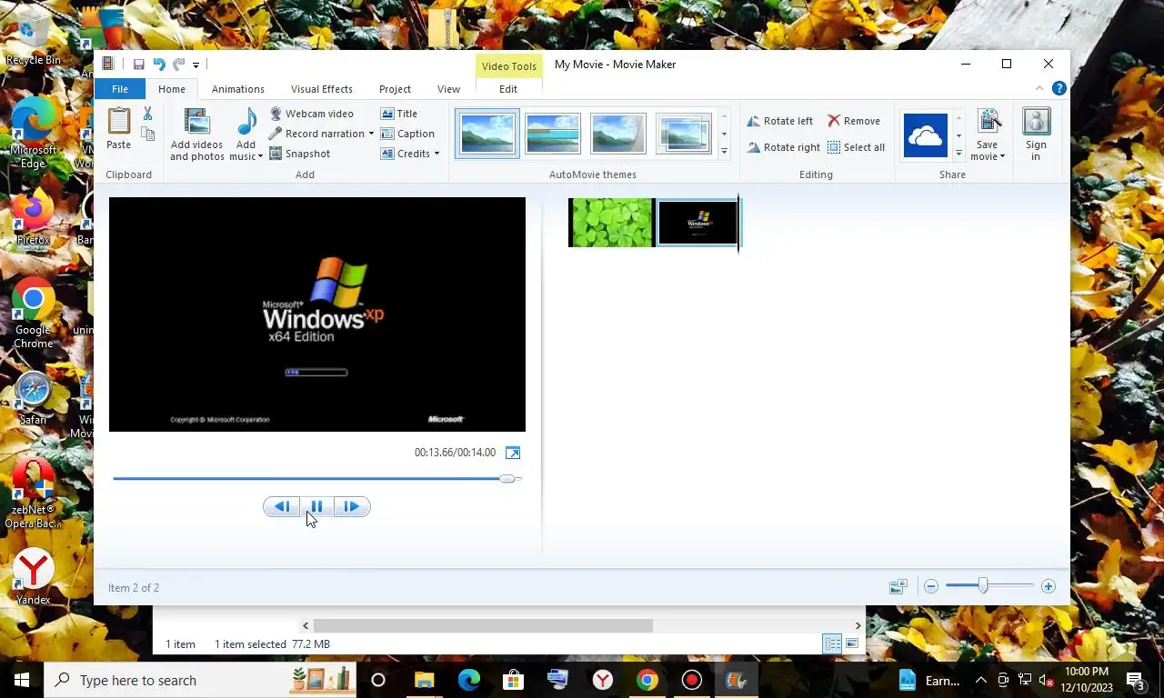The width and height of the screenshot is (1164, 698).
Task: Switch File Explorer to details view
Action: pyautogui.click(x=832, y=643)
